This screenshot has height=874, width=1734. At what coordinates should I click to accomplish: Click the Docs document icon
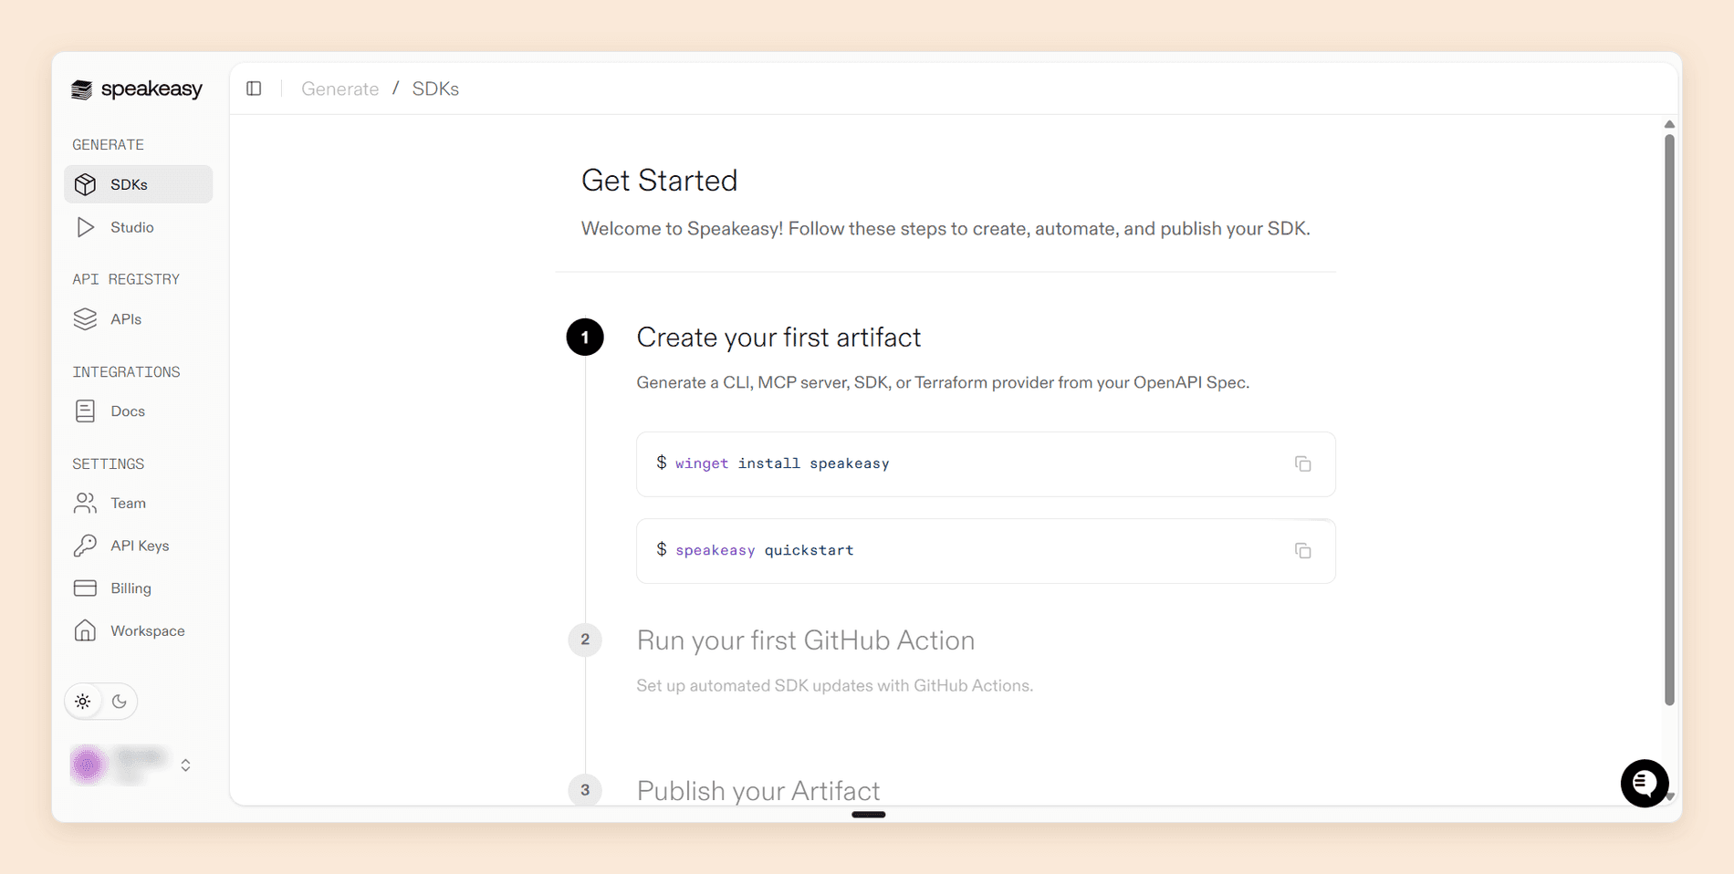click(x=86, y=411)
